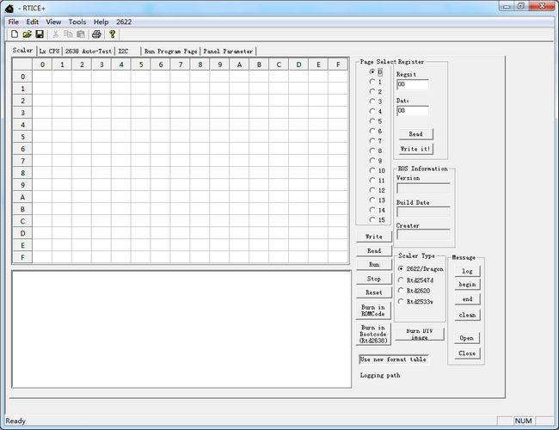Image resolution: width=559 pixels, height=430 pixels.
Task: Click the Open folder toolbar icon
Action: point(28,34)
